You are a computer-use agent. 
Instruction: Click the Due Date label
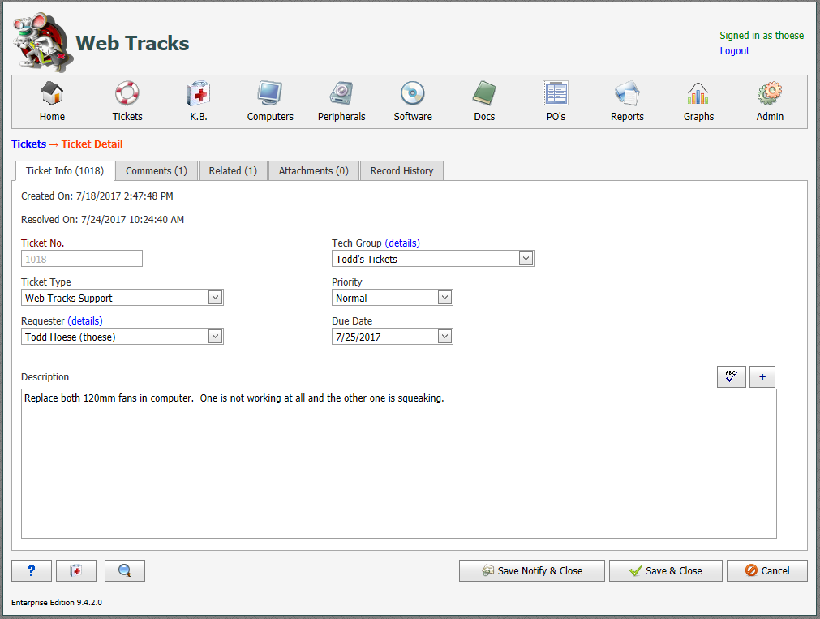pos(352,320)
